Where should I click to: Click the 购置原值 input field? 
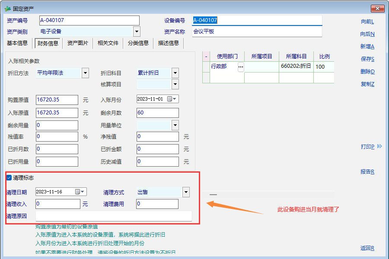57,100
